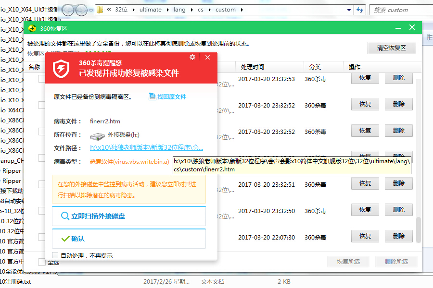This screenshot has width=433, height=288.
Task: Click Explorer back navigation arrow
Action: coord(68,10)
